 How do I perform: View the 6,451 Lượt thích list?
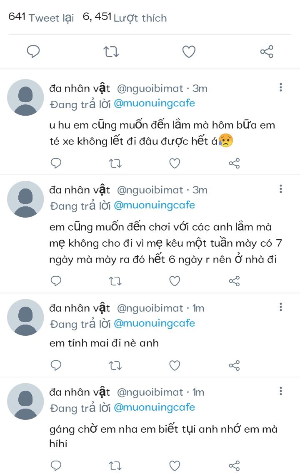click(125, 17)
